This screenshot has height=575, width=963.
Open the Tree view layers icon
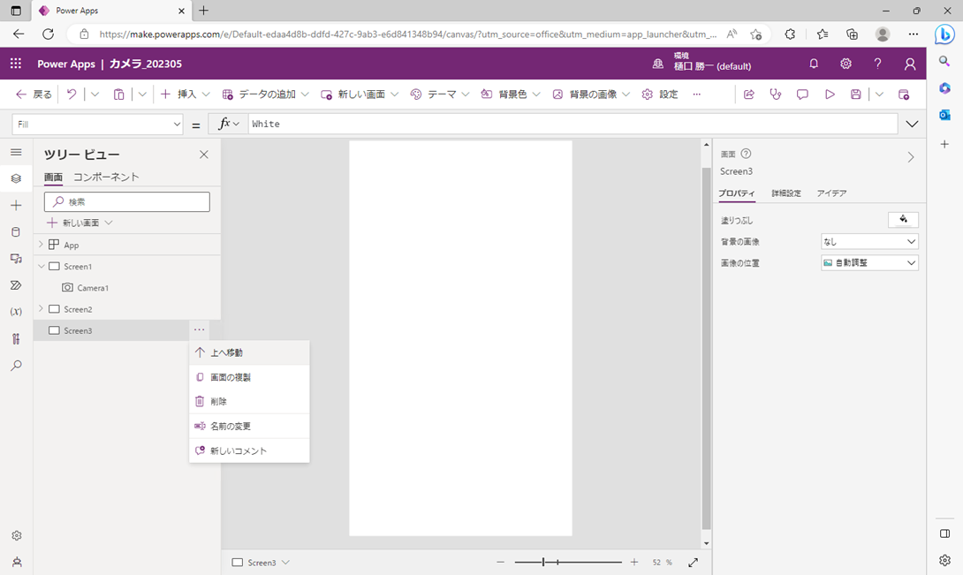16,178
